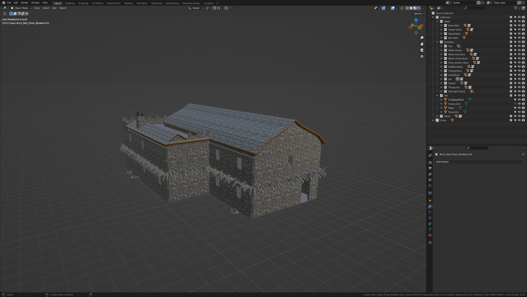Select rendered viewport shading
This screenshot has width=527, height=297.
[x=419, y=8]
